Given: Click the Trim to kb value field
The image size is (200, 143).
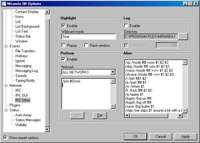Looking at the screenshot, I should click(167, 45).
